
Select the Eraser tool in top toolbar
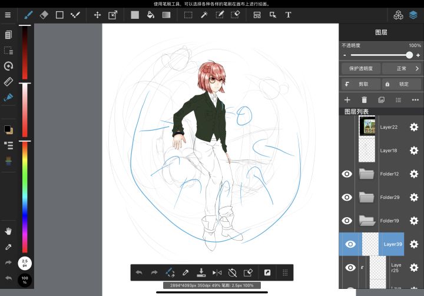44,15
